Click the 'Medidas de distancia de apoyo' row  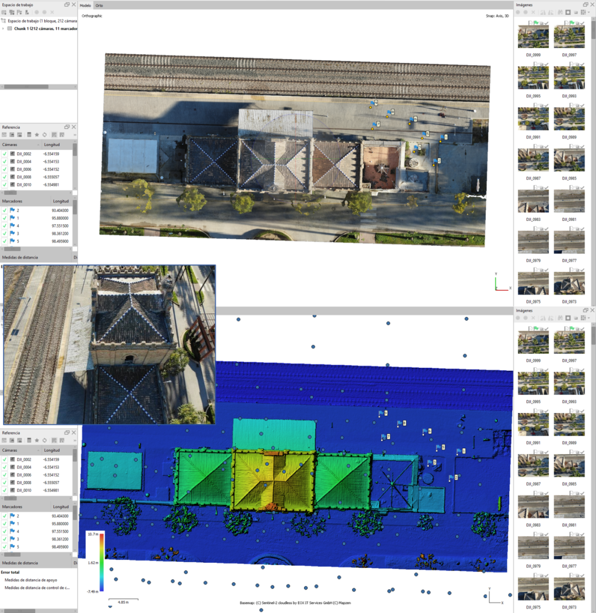31,580
